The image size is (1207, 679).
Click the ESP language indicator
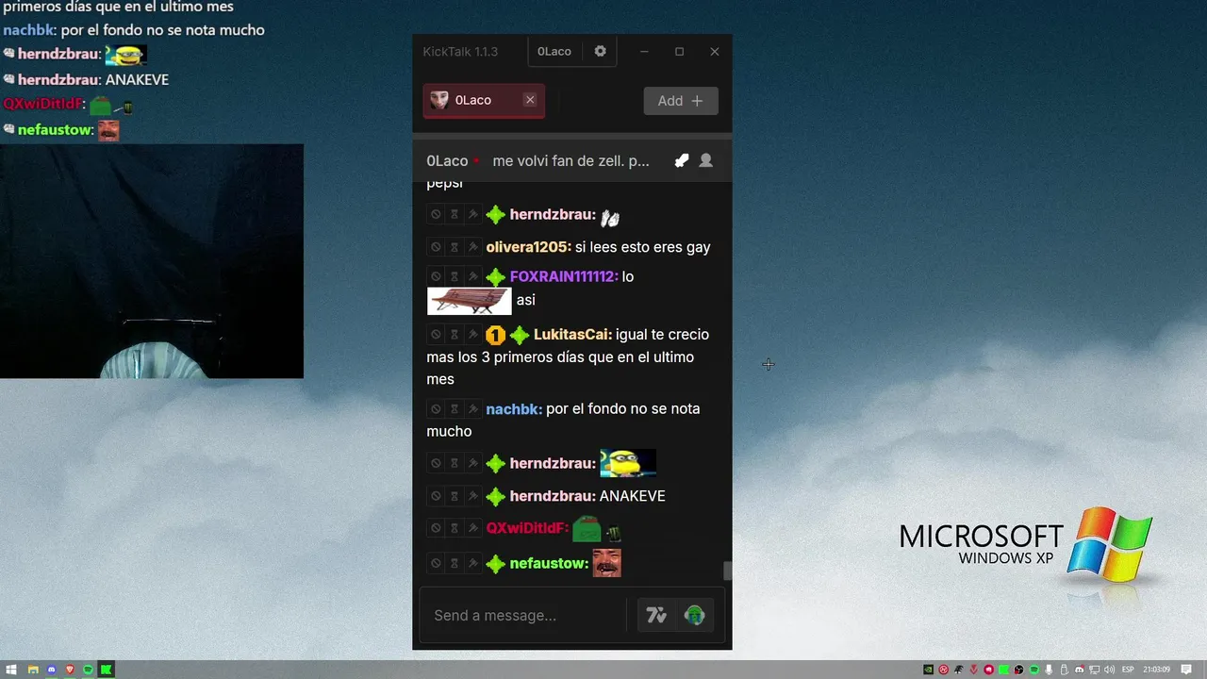pos(1128,670)
